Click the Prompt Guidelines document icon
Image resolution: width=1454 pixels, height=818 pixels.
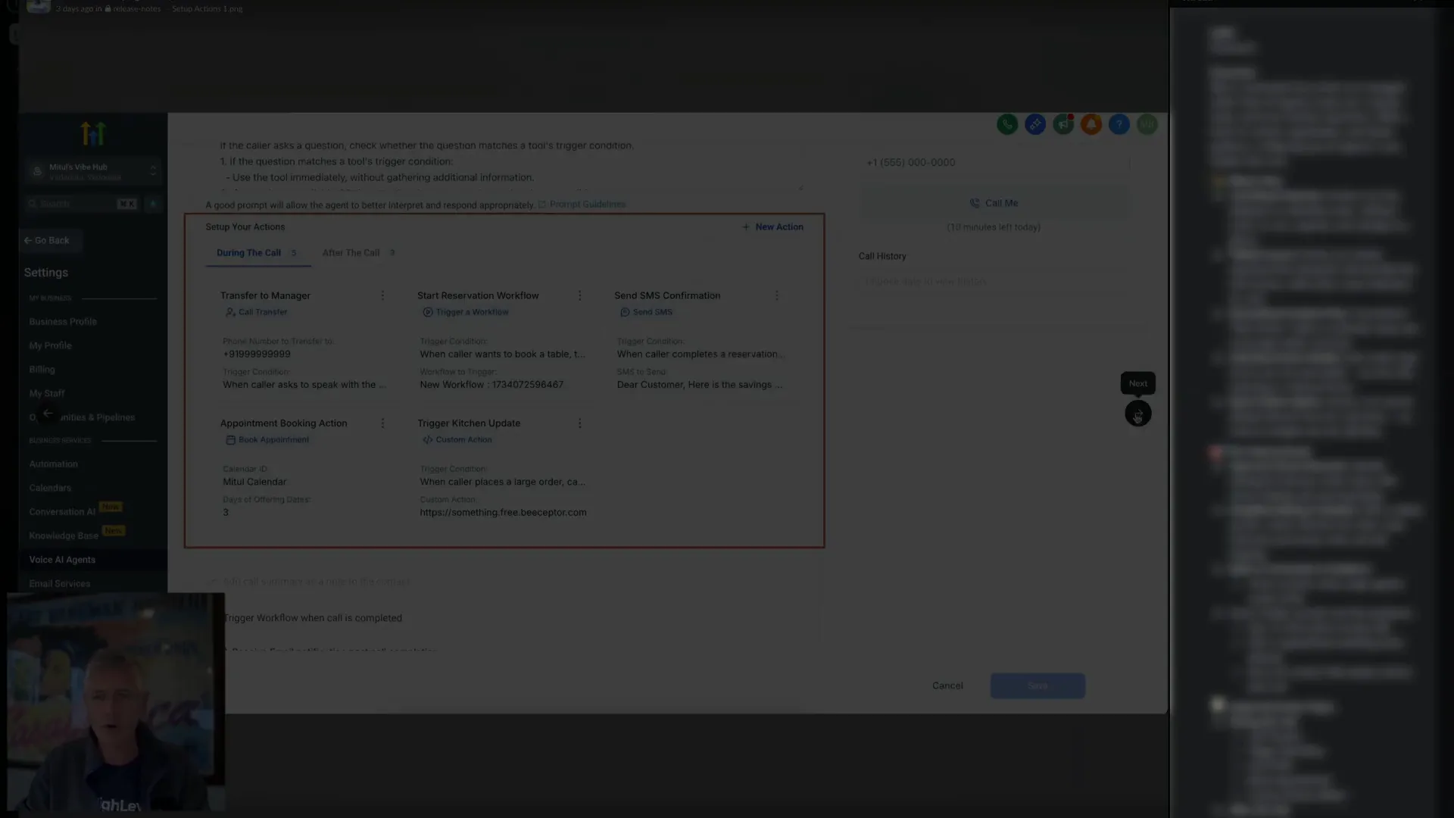click(x=542, y=204)
